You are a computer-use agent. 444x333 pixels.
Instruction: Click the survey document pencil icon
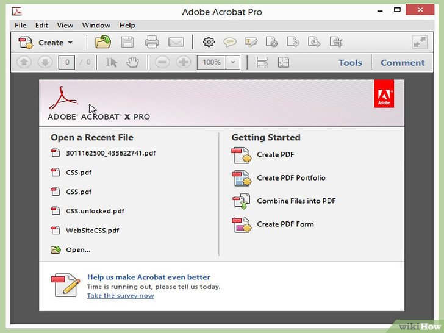point(65,285)
